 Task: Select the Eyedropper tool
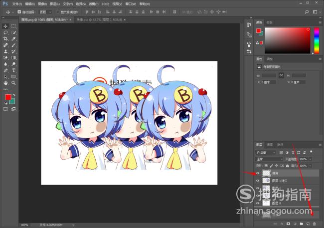[13, 39]
